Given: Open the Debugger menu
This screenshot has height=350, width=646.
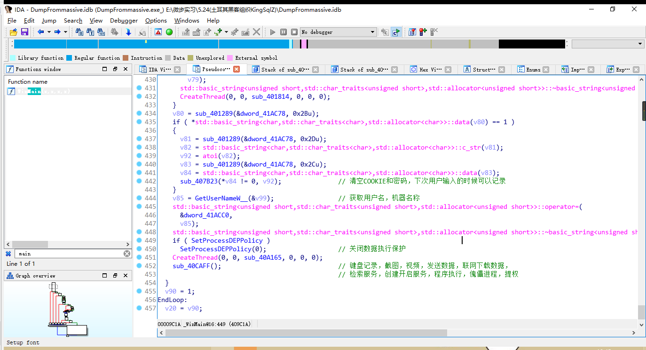Looking at the screenshot, I should pyautogui.click(x=124, y=21).
